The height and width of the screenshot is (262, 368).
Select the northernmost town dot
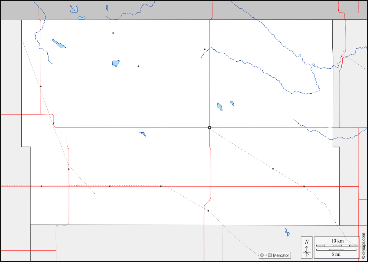tap(113, 33)
